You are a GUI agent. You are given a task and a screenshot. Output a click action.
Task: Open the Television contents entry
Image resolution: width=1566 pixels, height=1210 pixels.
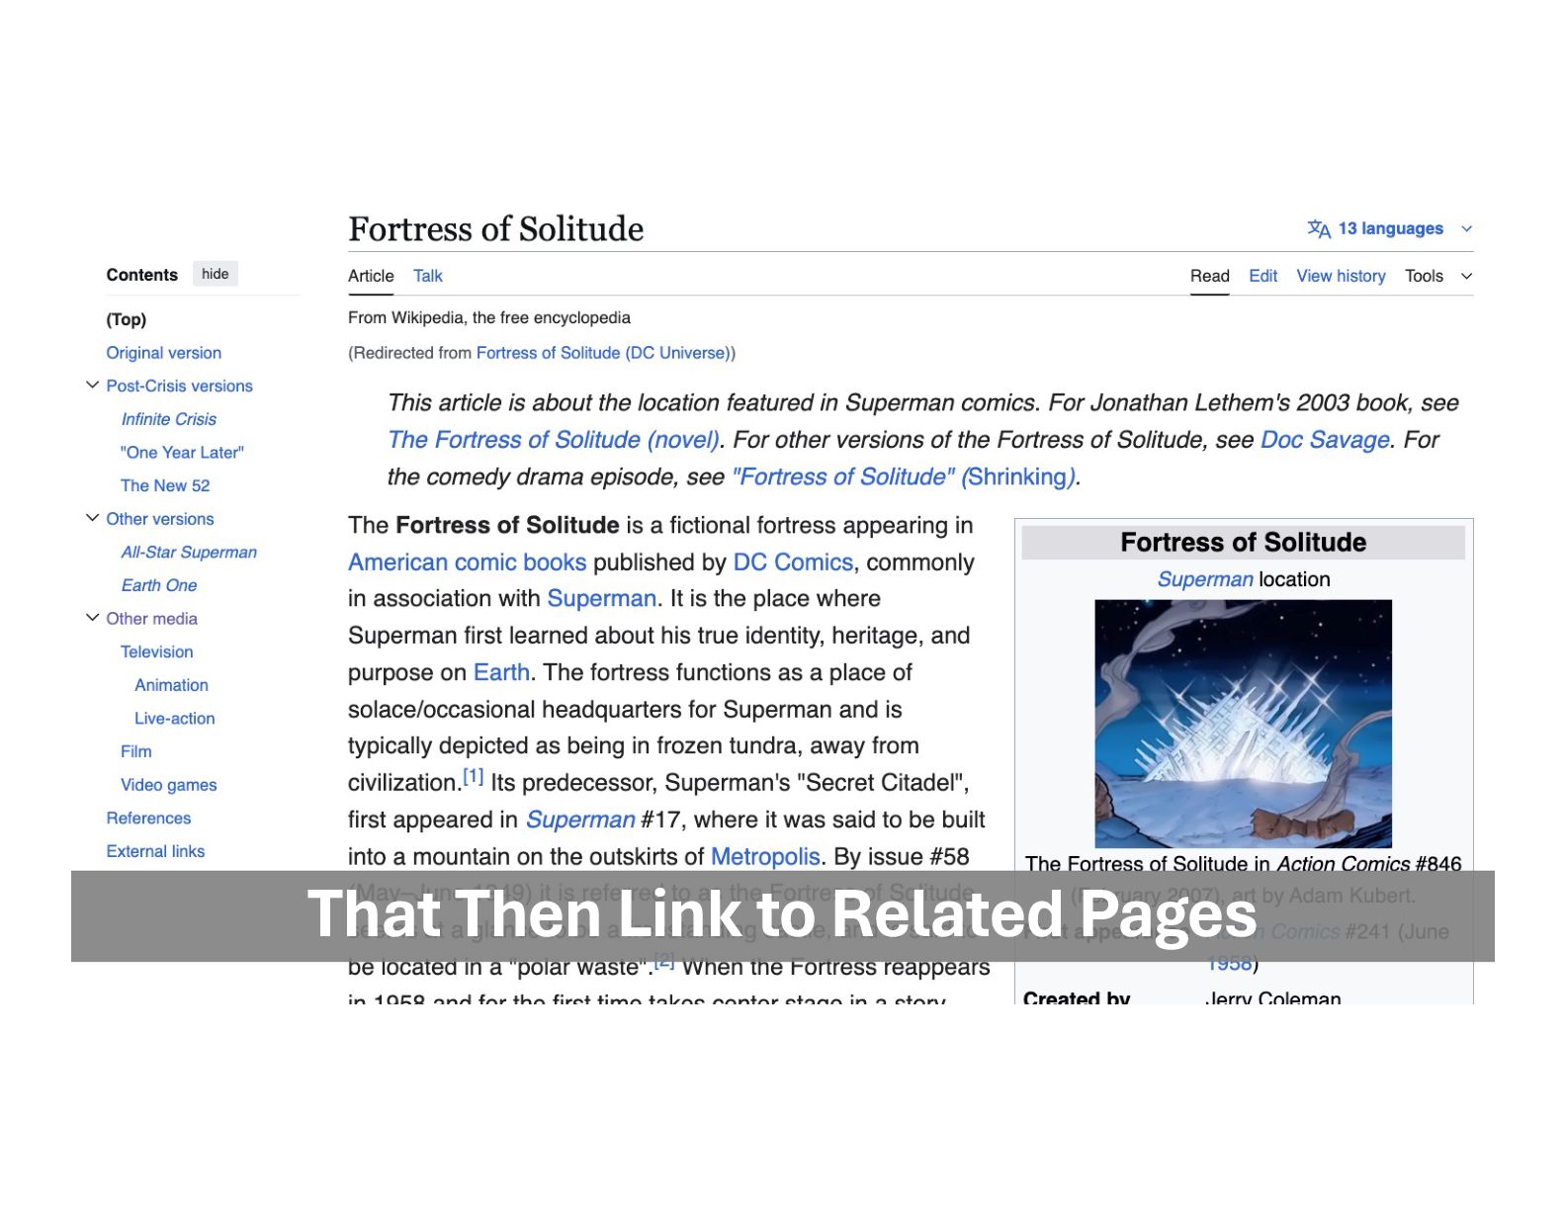pos(157,651)
